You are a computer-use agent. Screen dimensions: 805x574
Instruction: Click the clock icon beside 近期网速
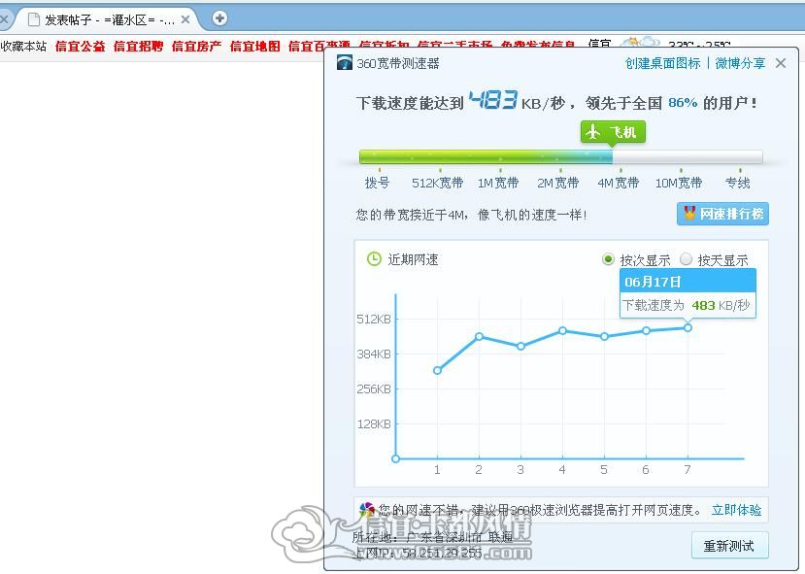374,259
